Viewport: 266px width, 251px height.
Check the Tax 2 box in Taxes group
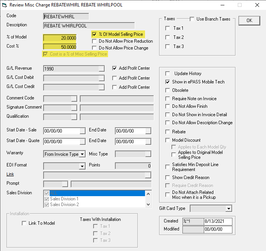pyautogui.click(x=168, y=37)
